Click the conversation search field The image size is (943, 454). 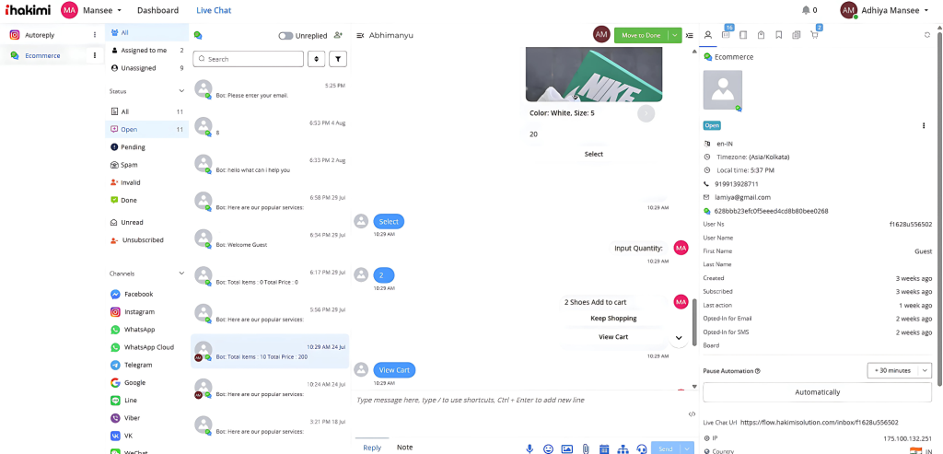click(x=249, y=59)
